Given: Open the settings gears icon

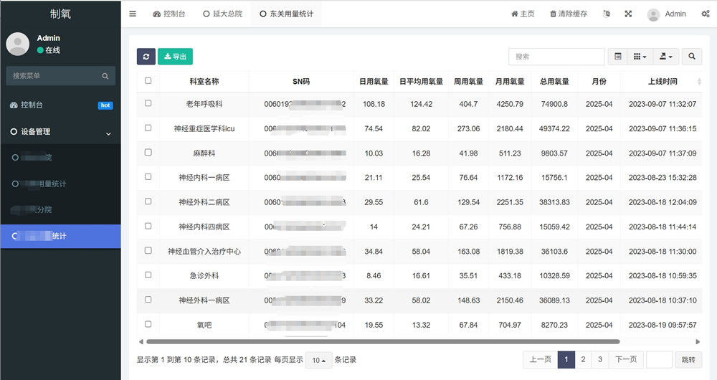Looking at the screenshot, I should pos(706,14).
